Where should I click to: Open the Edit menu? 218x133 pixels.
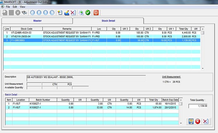[x=15, y=7]
